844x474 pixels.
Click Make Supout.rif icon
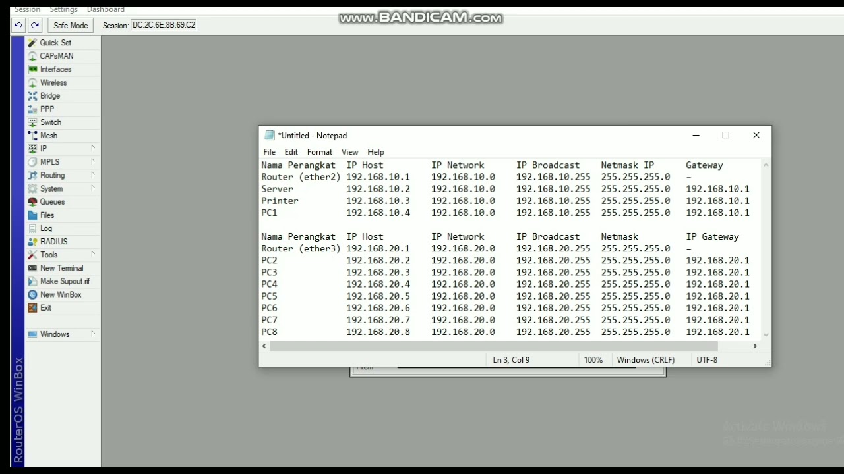coord(32,281)
